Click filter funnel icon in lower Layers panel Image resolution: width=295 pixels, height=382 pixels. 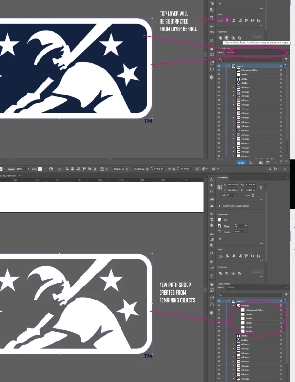pyautogui.click(x=286, y=295)
